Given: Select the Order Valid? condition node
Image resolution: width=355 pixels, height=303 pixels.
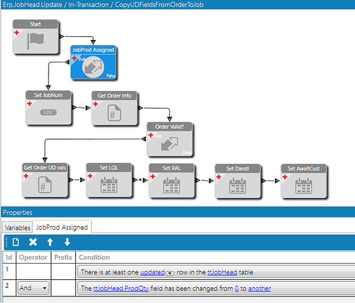Looking at the screenshot, I should click(169, 139).
